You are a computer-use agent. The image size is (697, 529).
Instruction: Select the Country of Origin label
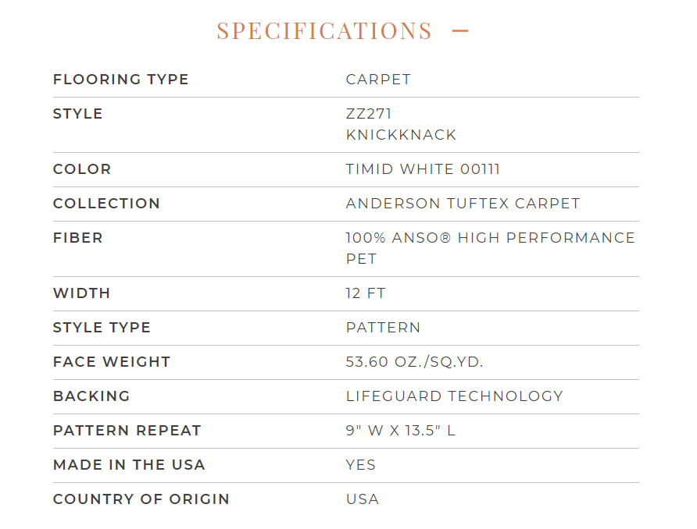(x=141, y=499)
